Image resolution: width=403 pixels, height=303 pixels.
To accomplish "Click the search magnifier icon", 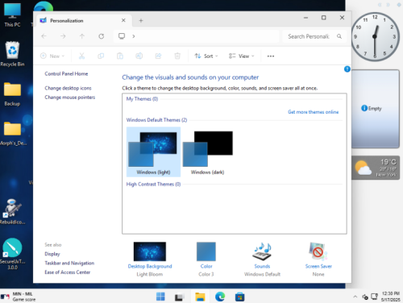I will 339,36.
